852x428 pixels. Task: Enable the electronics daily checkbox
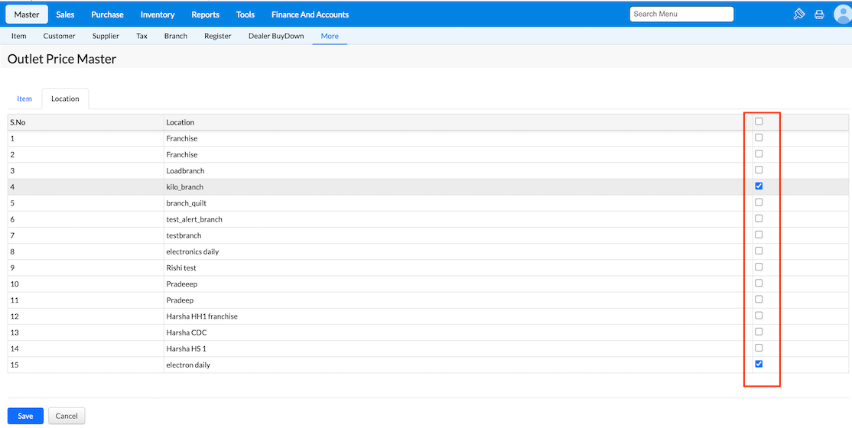coord(759,251)
